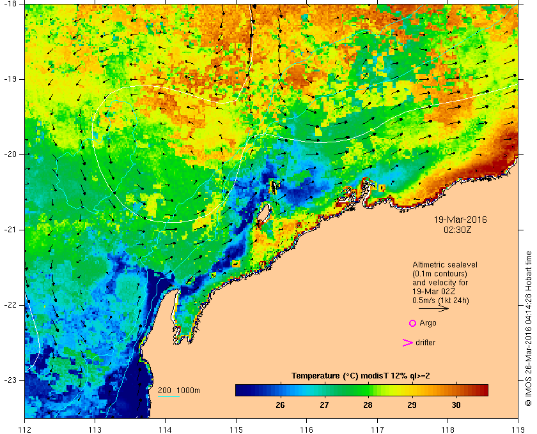Click the cyan isobath legend line
Image resolution: width=537 pixels, height=434 pixels.
[x=169, y=397]
